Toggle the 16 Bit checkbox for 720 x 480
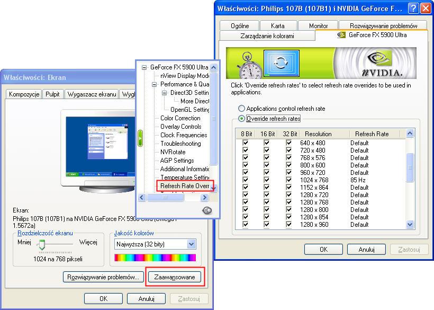This screenshot has height=310, width=434. coord(267,150)
